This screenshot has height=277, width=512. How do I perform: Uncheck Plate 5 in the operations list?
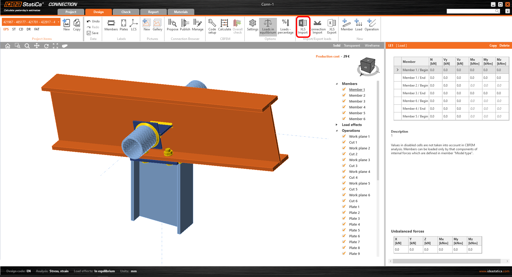click(344, 230)
